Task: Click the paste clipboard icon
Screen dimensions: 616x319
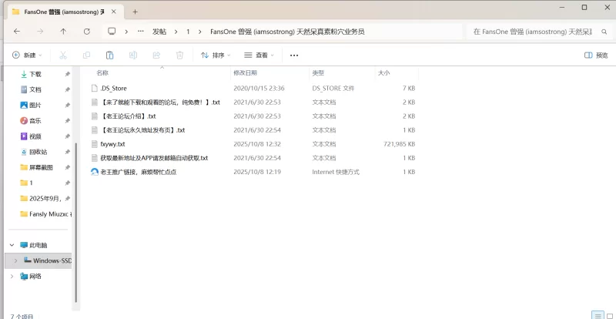Action: tap(109, 55)
